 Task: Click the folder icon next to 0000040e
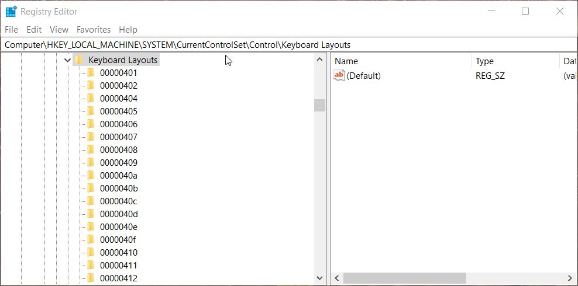click(91, 227)
